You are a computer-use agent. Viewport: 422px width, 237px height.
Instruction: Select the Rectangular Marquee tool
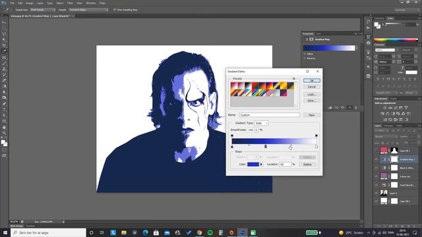pyautogui.click(x=4, y=28)
